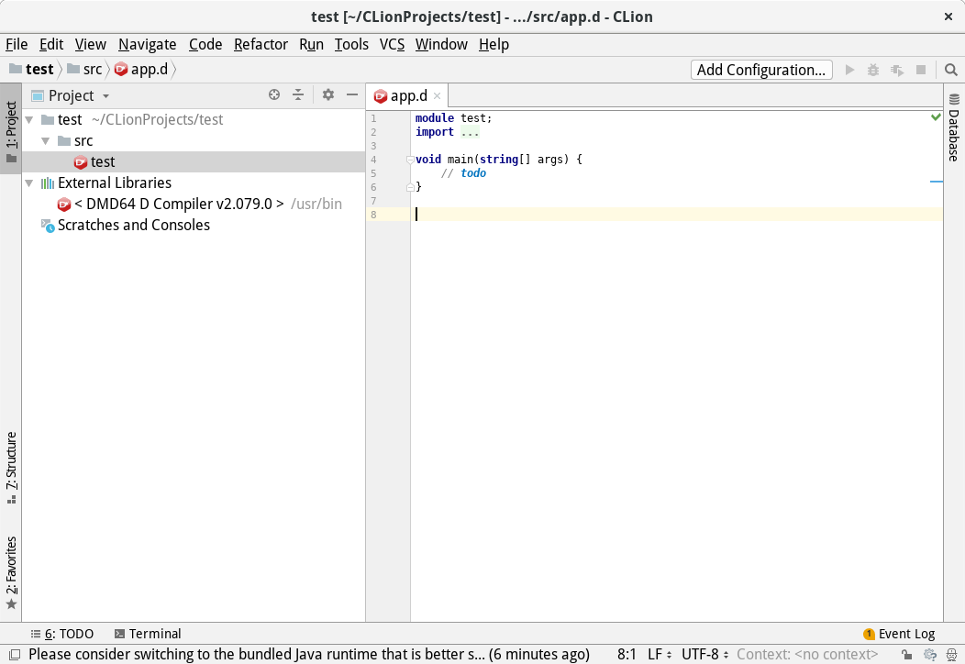Image resolution: width=965 pixels, height=664 pixels.
Task: Click fold end marker at line 6
Action: [410, 187]
